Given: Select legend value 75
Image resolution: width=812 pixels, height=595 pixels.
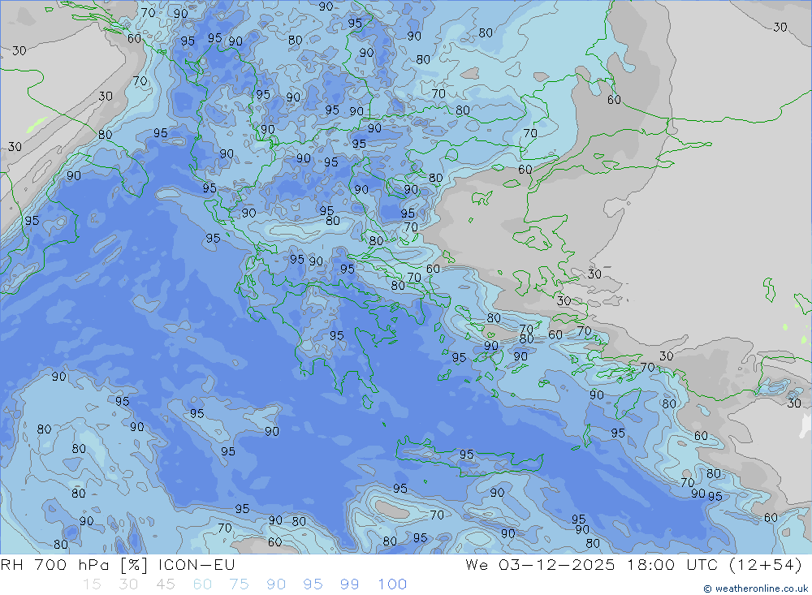Looking at the screenshot, I should click(x=240, y=584).
